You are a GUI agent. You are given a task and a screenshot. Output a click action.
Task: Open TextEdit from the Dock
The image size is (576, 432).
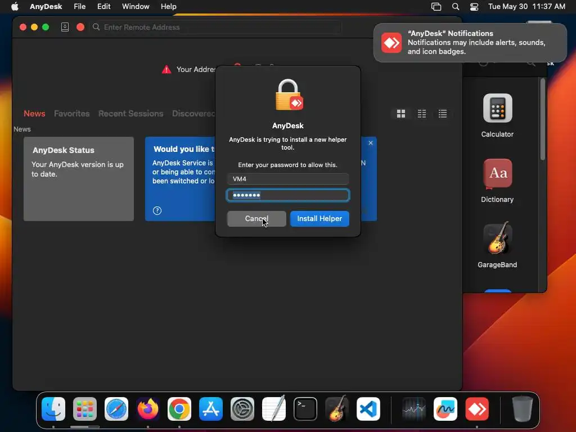274,409
